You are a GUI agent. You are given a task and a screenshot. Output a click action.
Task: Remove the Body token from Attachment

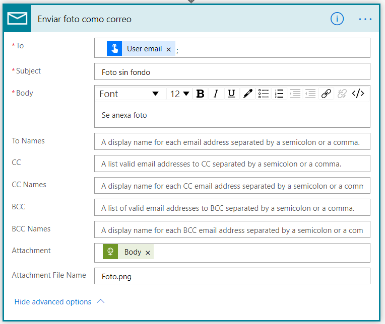point(148,253)
